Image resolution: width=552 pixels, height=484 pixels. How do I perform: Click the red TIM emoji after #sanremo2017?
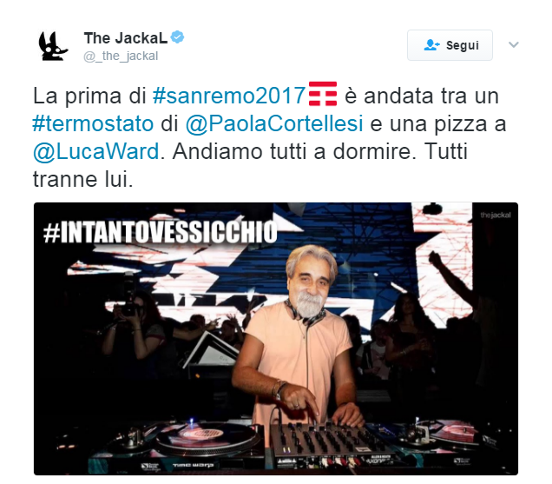pyautogui.click(x=323, y=94)
